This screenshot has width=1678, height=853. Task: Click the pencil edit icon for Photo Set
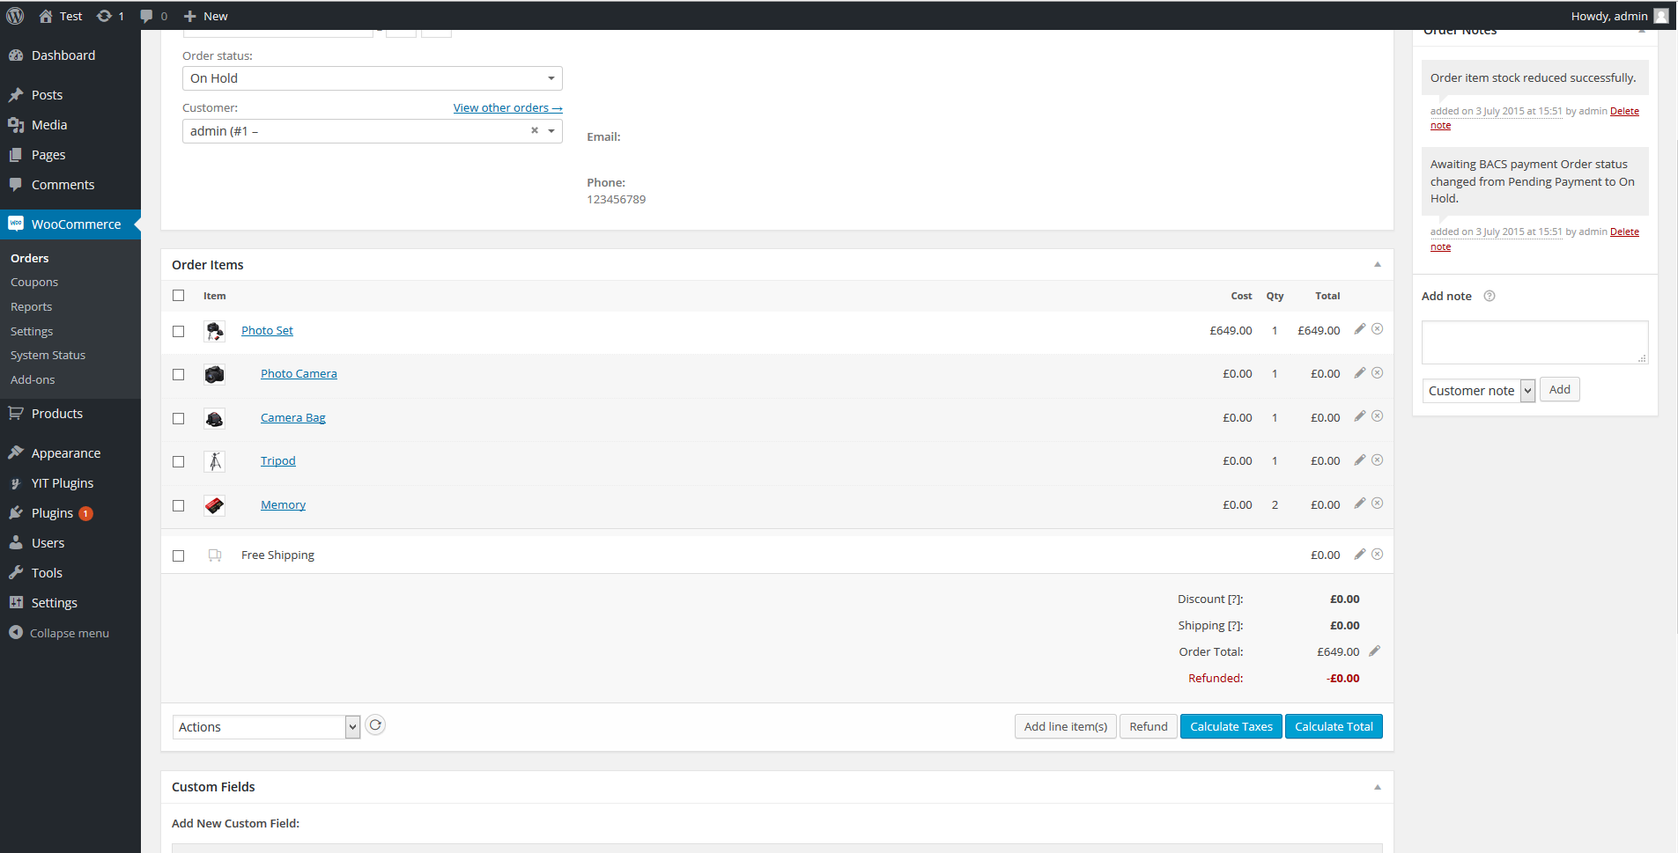(1359, 329)
